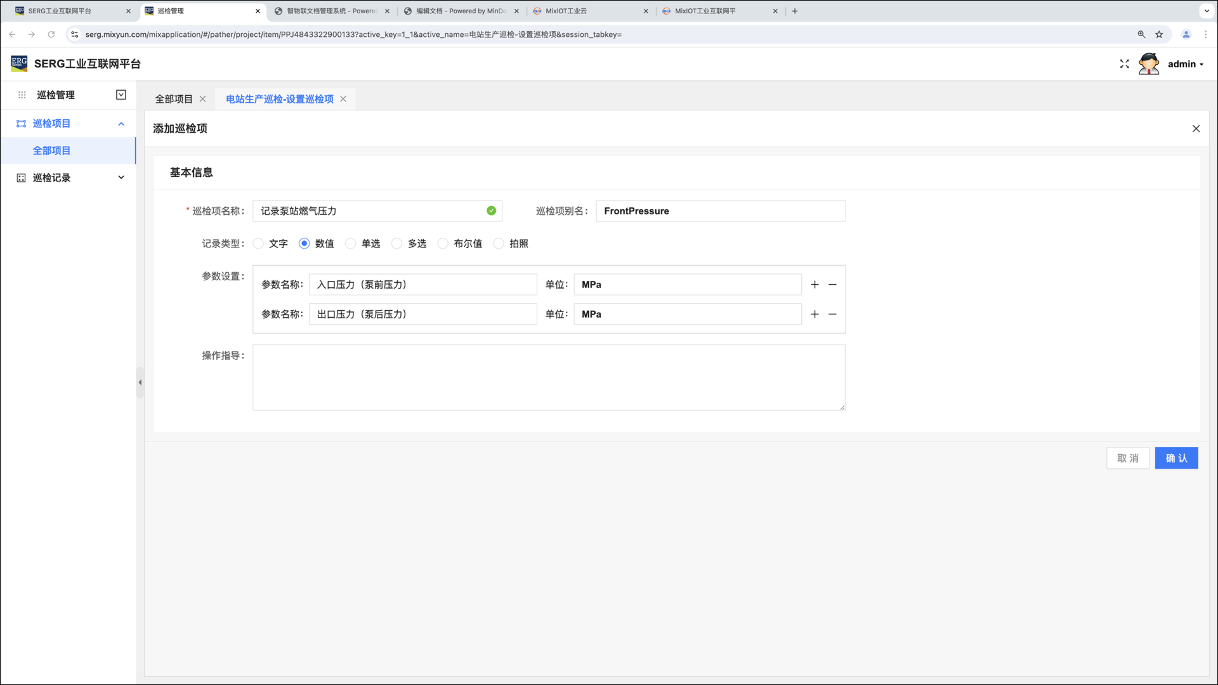
Task: Click the 确认 button
Action: click(x=1175, y=458)
